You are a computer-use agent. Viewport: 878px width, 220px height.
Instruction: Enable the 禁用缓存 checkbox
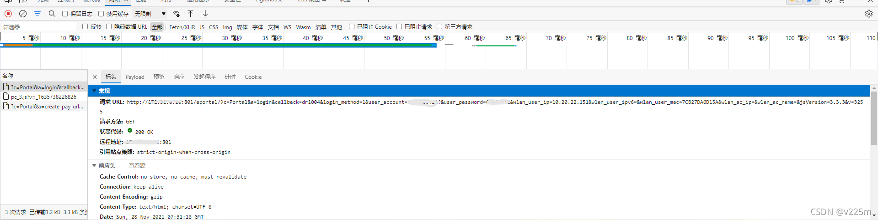pos(101,14)
